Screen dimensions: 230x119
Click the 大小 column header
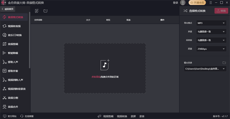[88, 20]
